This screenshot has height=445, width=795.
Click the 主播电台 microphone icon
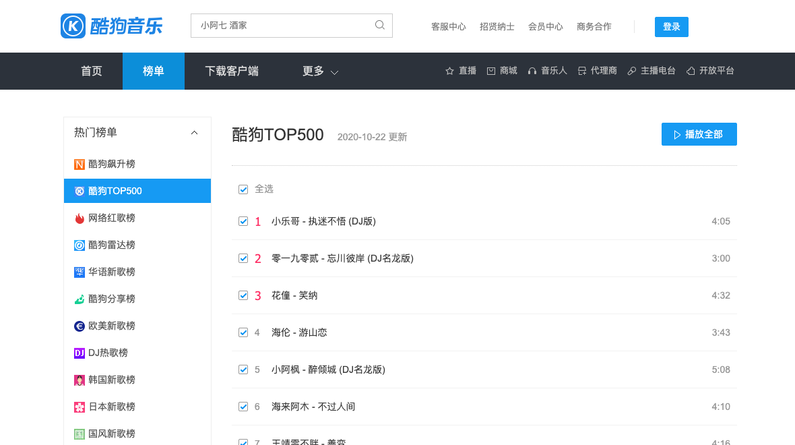click(632, 71)
